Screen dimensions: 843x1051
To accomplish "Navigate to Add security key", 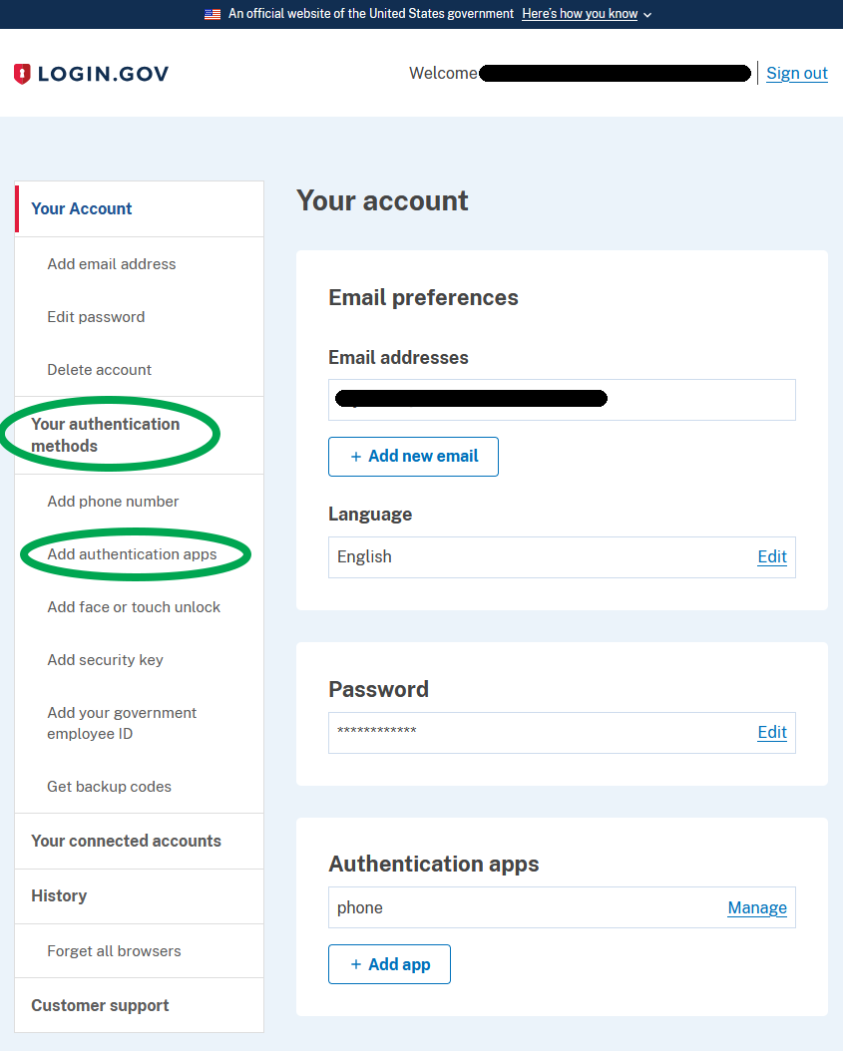I will click(105, 659).
